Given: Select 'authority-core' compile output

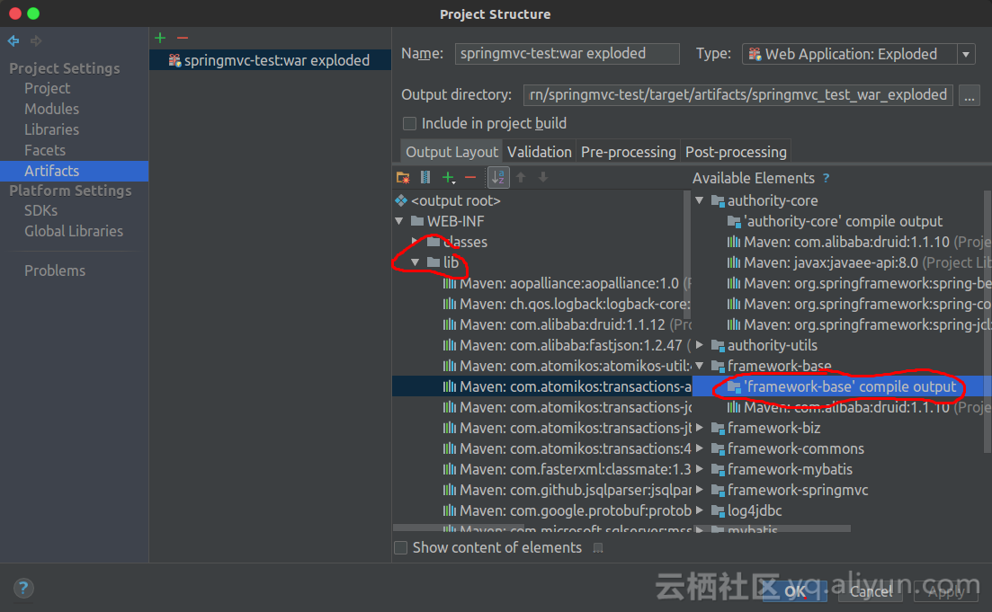Looking at the screenshot, I should (x=836, y=221).
